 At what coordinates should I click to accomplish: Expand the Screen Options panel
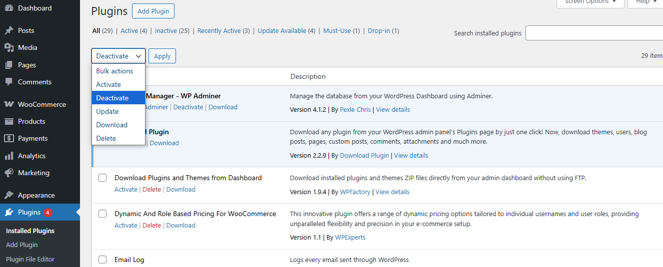point(590,3)
